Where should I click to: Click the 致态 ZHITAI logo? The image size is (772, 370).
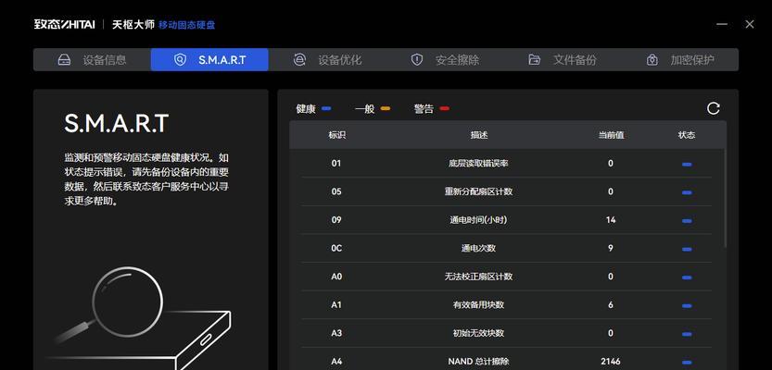click(x=65, y=25)
